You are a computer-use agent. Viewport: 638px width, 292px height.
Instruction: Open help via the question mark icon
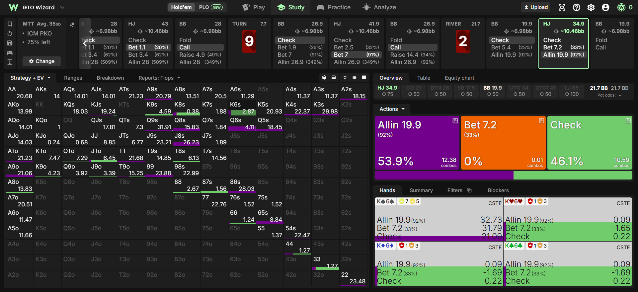click(577, 7)
